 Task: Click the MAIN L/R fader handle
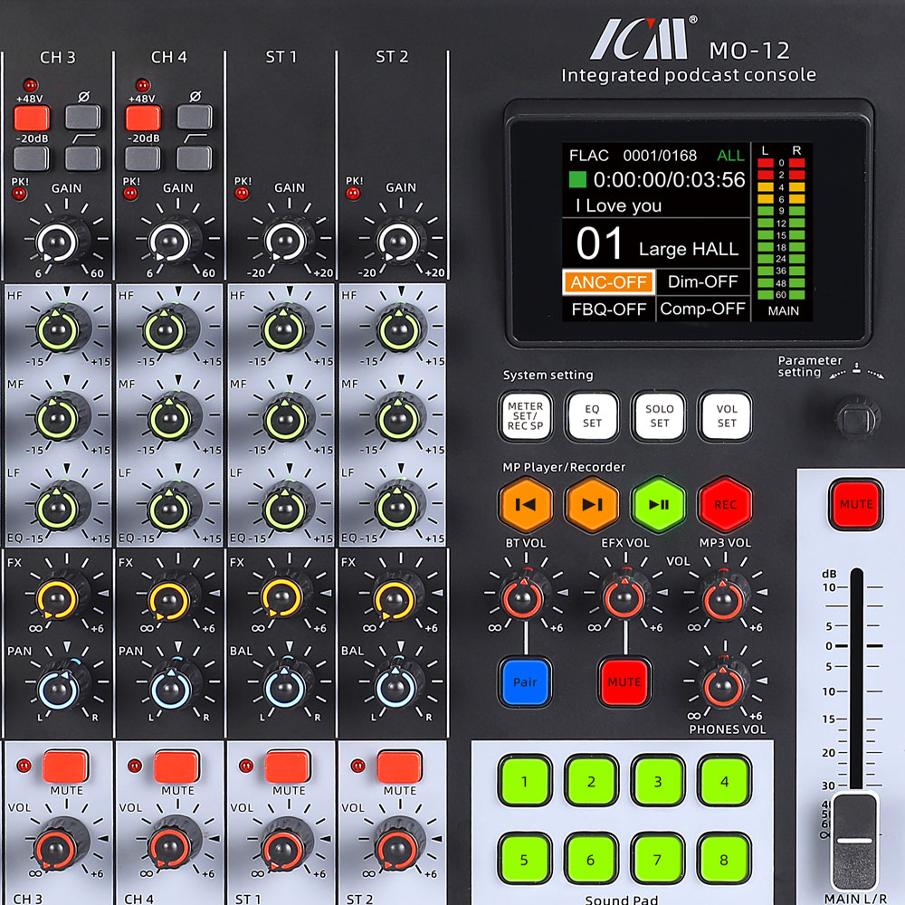855,841
